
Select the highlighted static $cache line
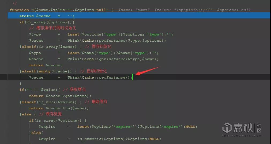[x=139, y=16]
